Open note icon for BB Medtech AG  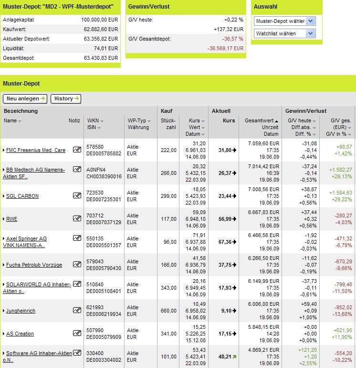[x=77, y=169]
